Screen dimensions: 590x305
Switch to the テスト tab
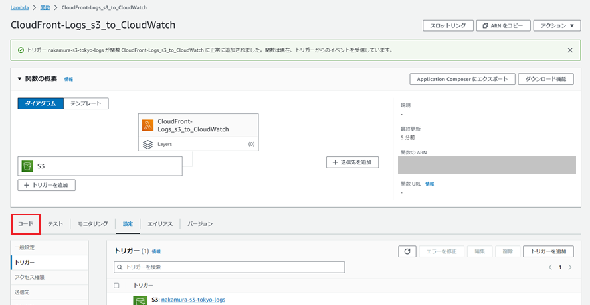(55, 224)
